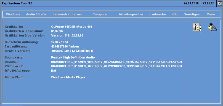This screenshot has height=106, width=223.
Task: Switch to Audio / Grafik tab
Action: pos(36,14)
